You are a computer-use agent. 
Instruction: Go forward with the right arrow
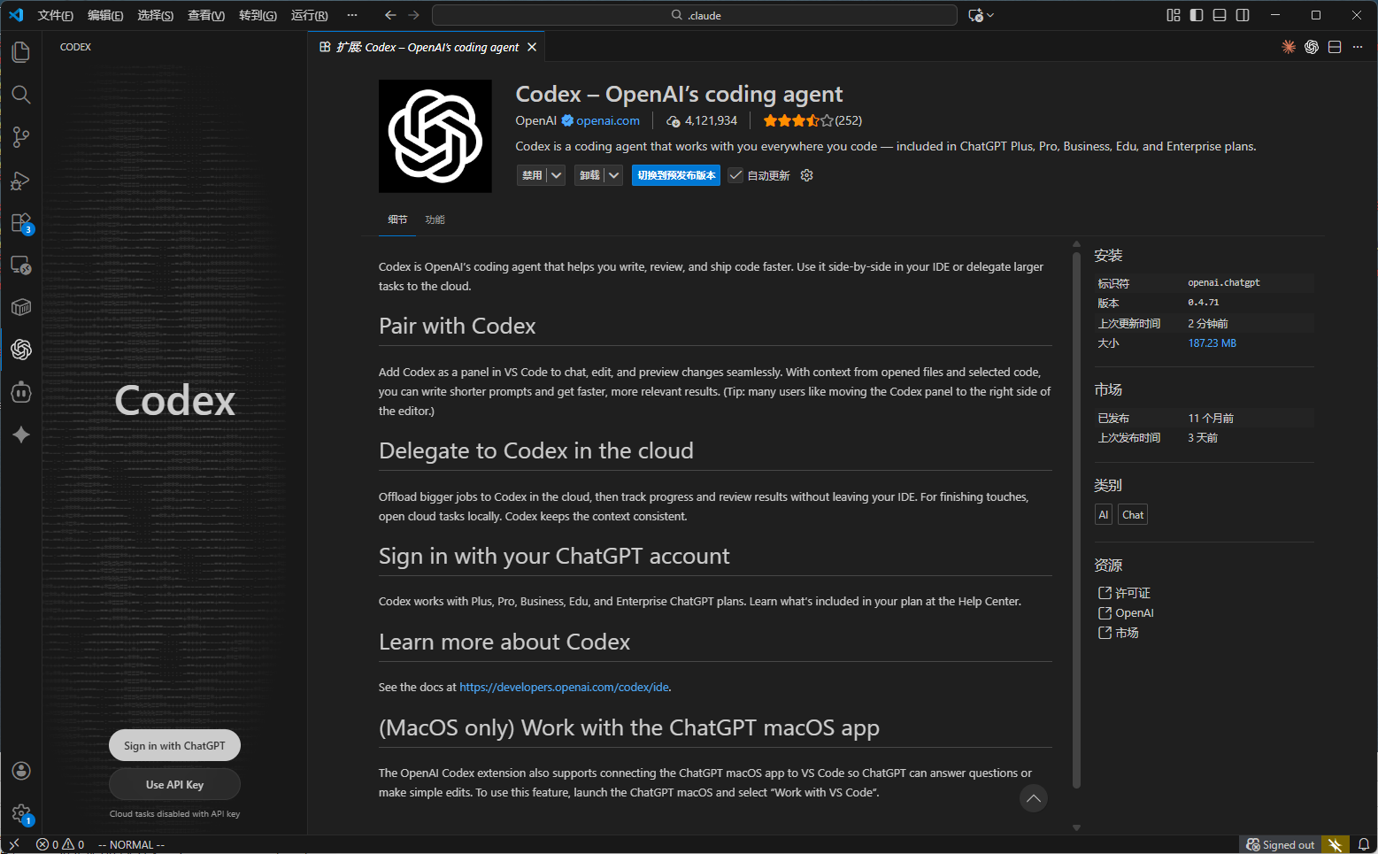(413, 15)
